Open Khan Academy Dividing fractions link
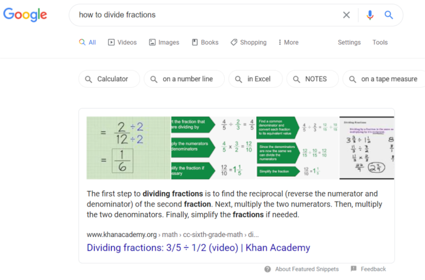 click(x=198, y=248)
